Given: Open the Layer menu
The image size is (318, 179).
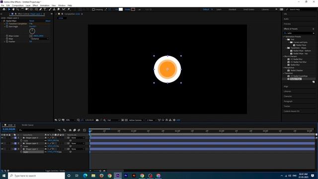Looking at the screenshot, I should [28, 5].
